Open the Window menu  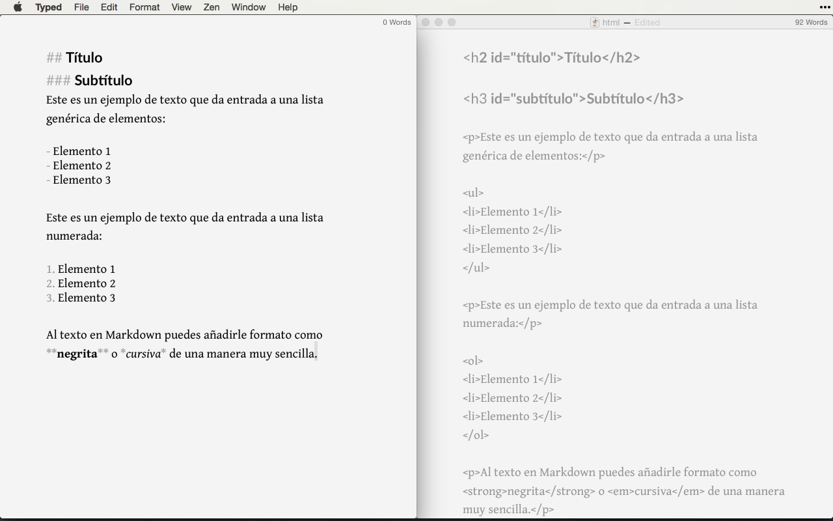(x=248, y=7)
